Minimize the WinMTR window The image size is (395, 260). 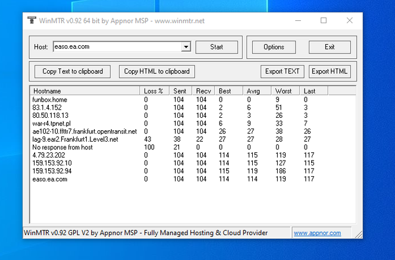[x=298, y=20]
